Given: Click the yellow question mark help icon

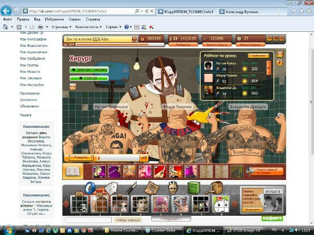Looking at the screenshot, I should pos(279,62).
